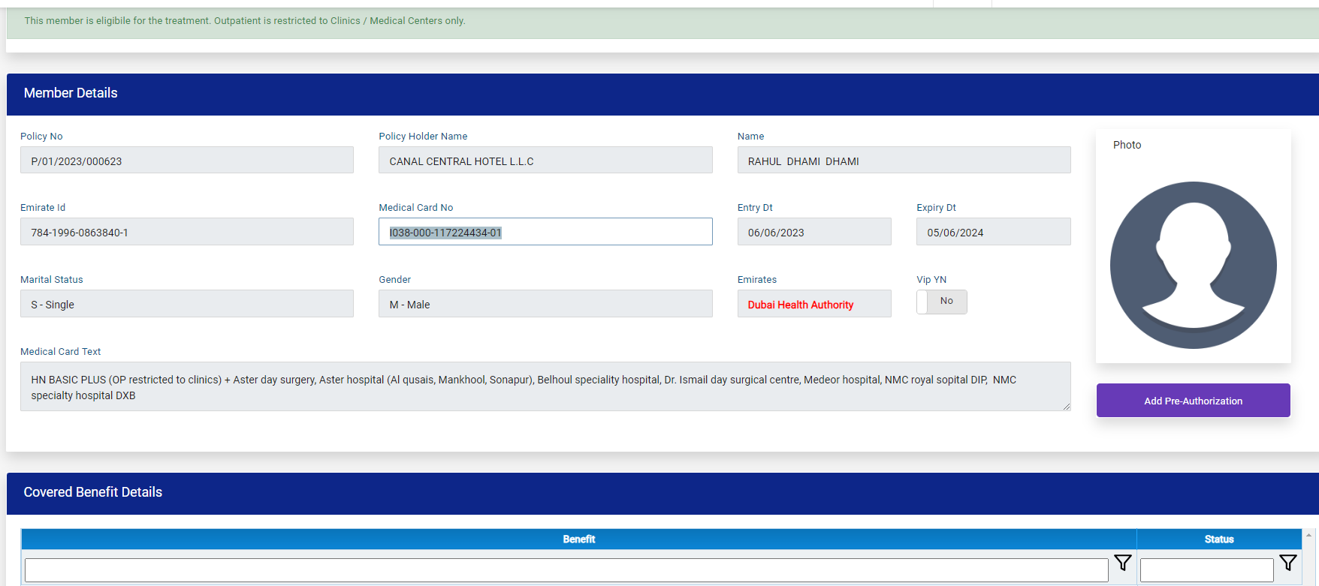Open the Status column filter icon
The image size is (1319, 586).
click(1287, 563)
